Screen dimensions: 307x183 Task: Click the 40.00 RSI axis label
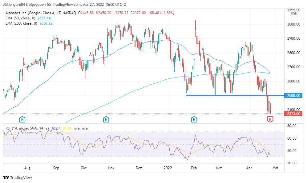292,151
